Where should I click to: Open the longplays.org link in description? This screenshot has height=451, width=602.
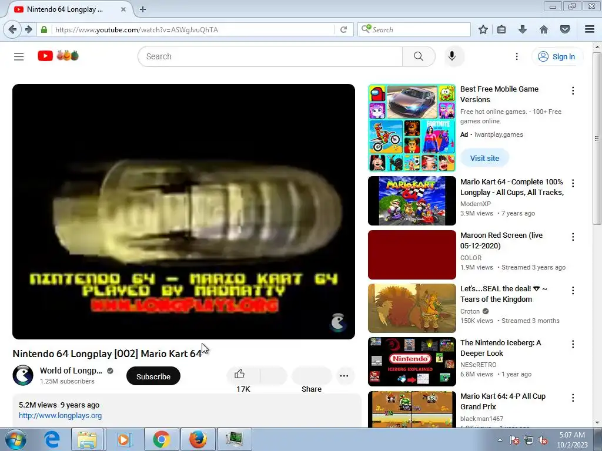[61, 415]
